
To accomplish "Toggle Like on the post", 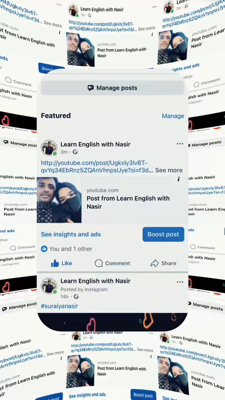I will pyautogui.click(x=61, y=263).
